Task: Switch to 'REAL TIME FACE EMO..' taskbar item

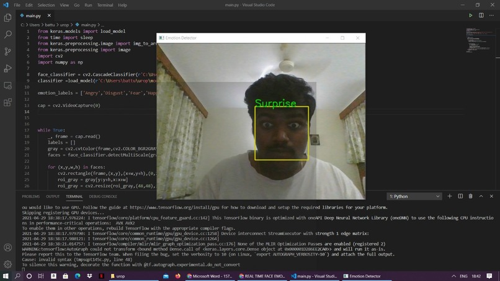Action: click(262, 276)
